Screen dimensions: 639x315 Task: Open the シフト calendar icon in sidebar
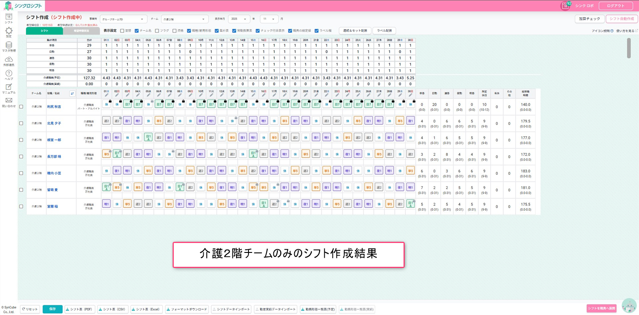tap(8, 17)
